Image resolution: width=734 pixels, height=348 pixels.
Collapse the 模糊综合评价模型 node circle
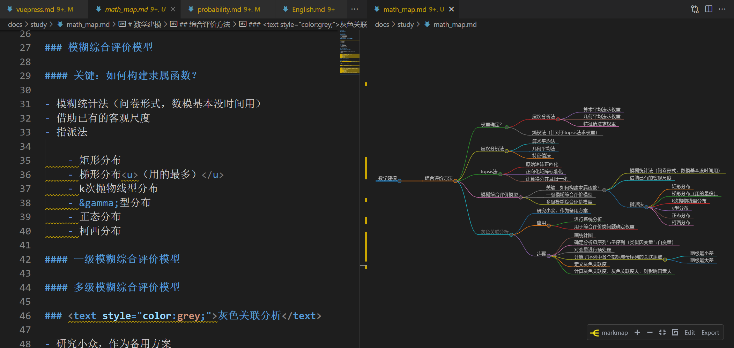[x=520, y=198]
